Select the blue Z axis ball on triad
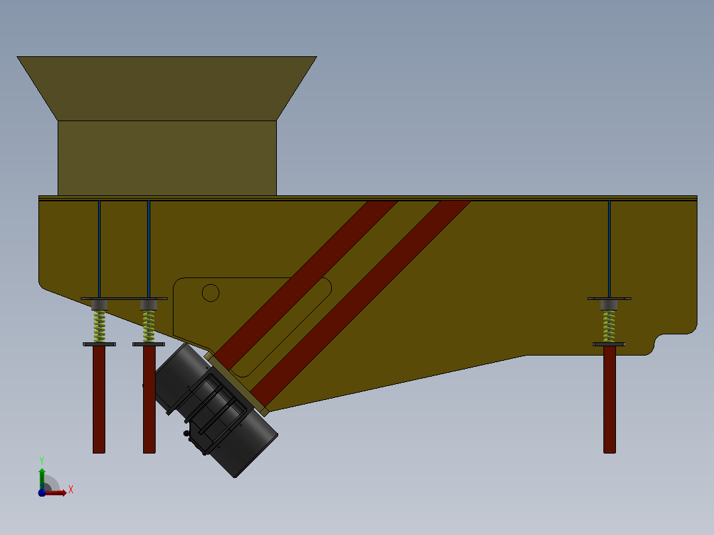Screen dimensions: 714x535 click(42, 493)
